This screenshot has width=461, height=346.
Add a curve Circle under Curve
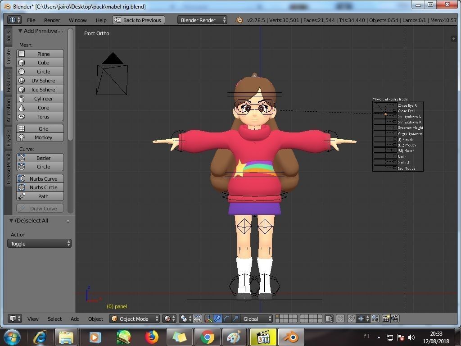pos(40,167)
